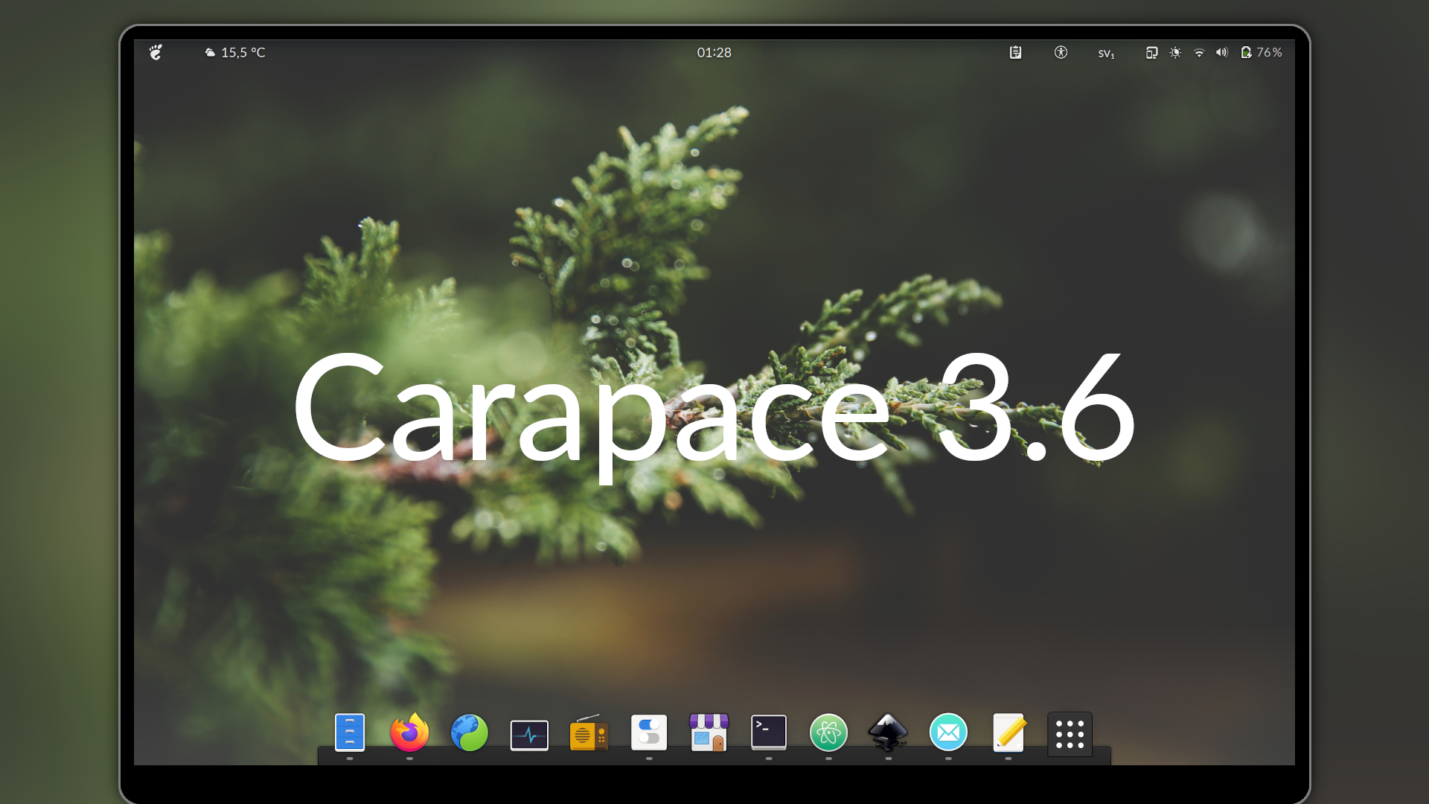This screenshot has height=804, width=1429.
Task: Open the GNOME Activities foot logo
Action: point(156,52)
